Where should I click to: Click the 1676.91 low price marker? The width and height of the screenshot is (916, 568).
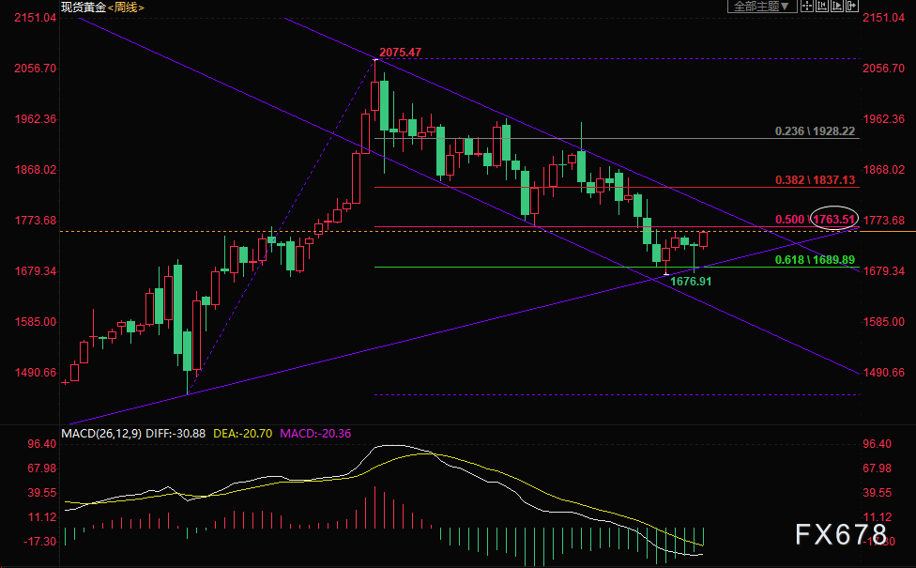tap(691, 281)
